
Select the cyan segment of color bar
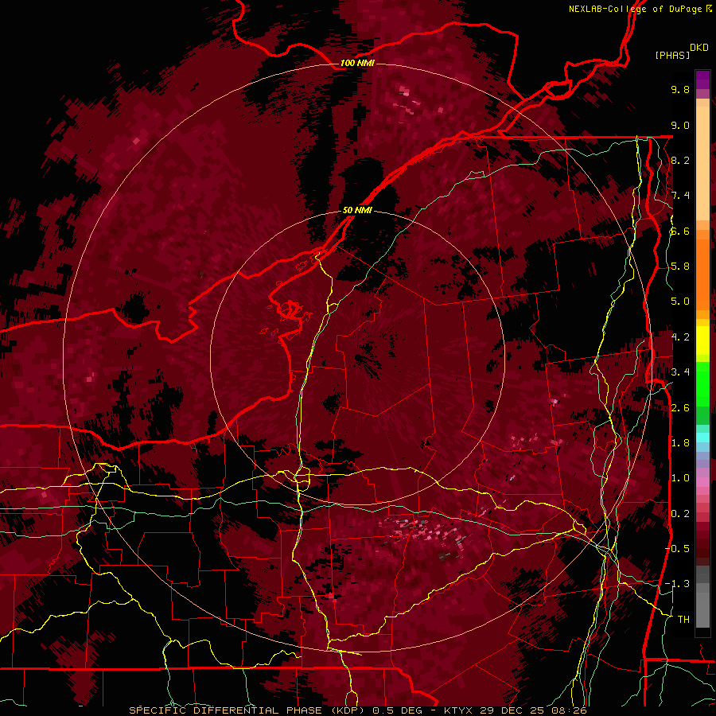pos(702,438)
